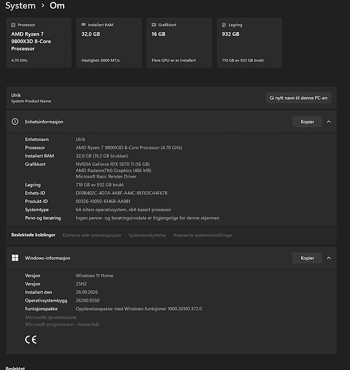Screen dimensions: 350x370
Task: Select the 25H2 version value
Action: point(81,284)
